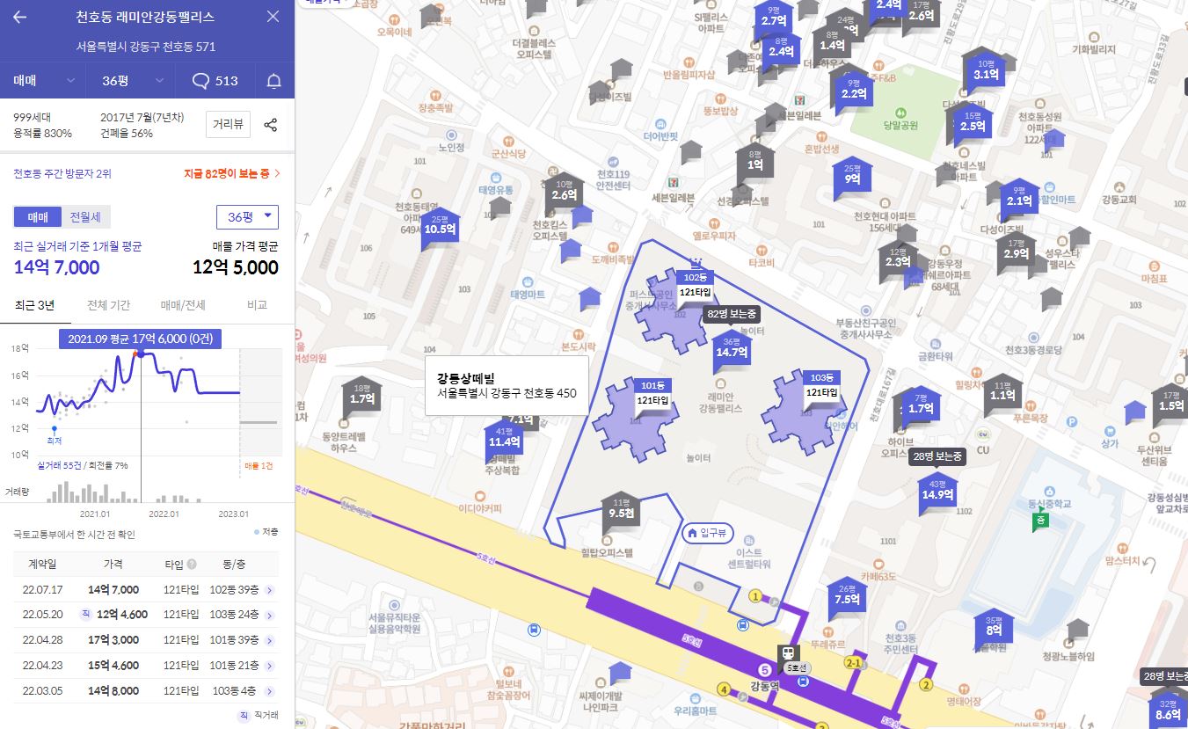Click the 8평 1억 map marker

[x=754, y=162]
